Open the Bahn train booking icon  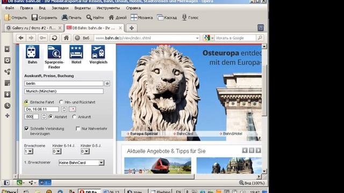(32, 52)
